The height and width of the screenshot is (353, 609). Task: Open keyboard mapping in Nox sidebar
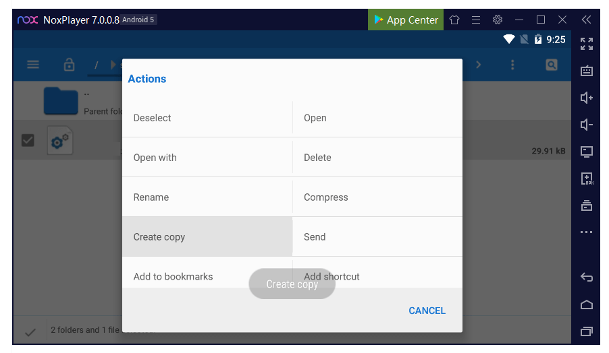(x=587, y=71)
